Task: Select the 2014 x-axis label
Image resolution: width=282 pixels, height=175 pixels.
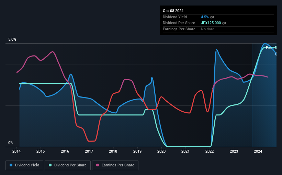Action: tap(16, 151)
